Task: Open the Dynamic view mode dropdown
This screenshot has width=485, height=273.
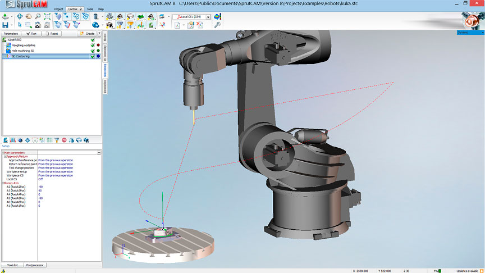Action: click(x=482, y=32)
